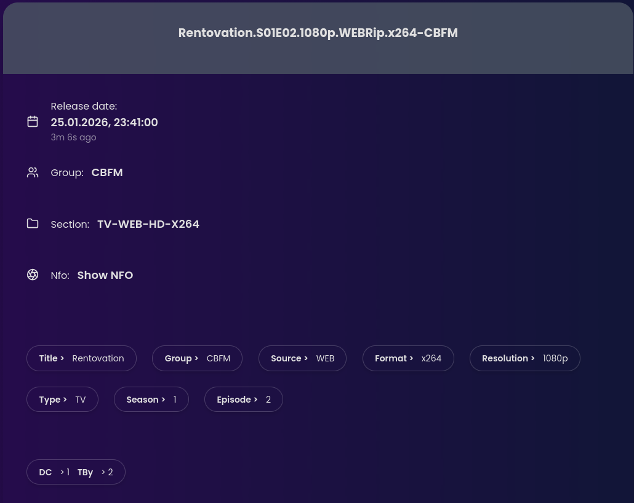Screen dimensions: 634x503
Task: Click the 'Release date:' label
Action: [84, 106]
